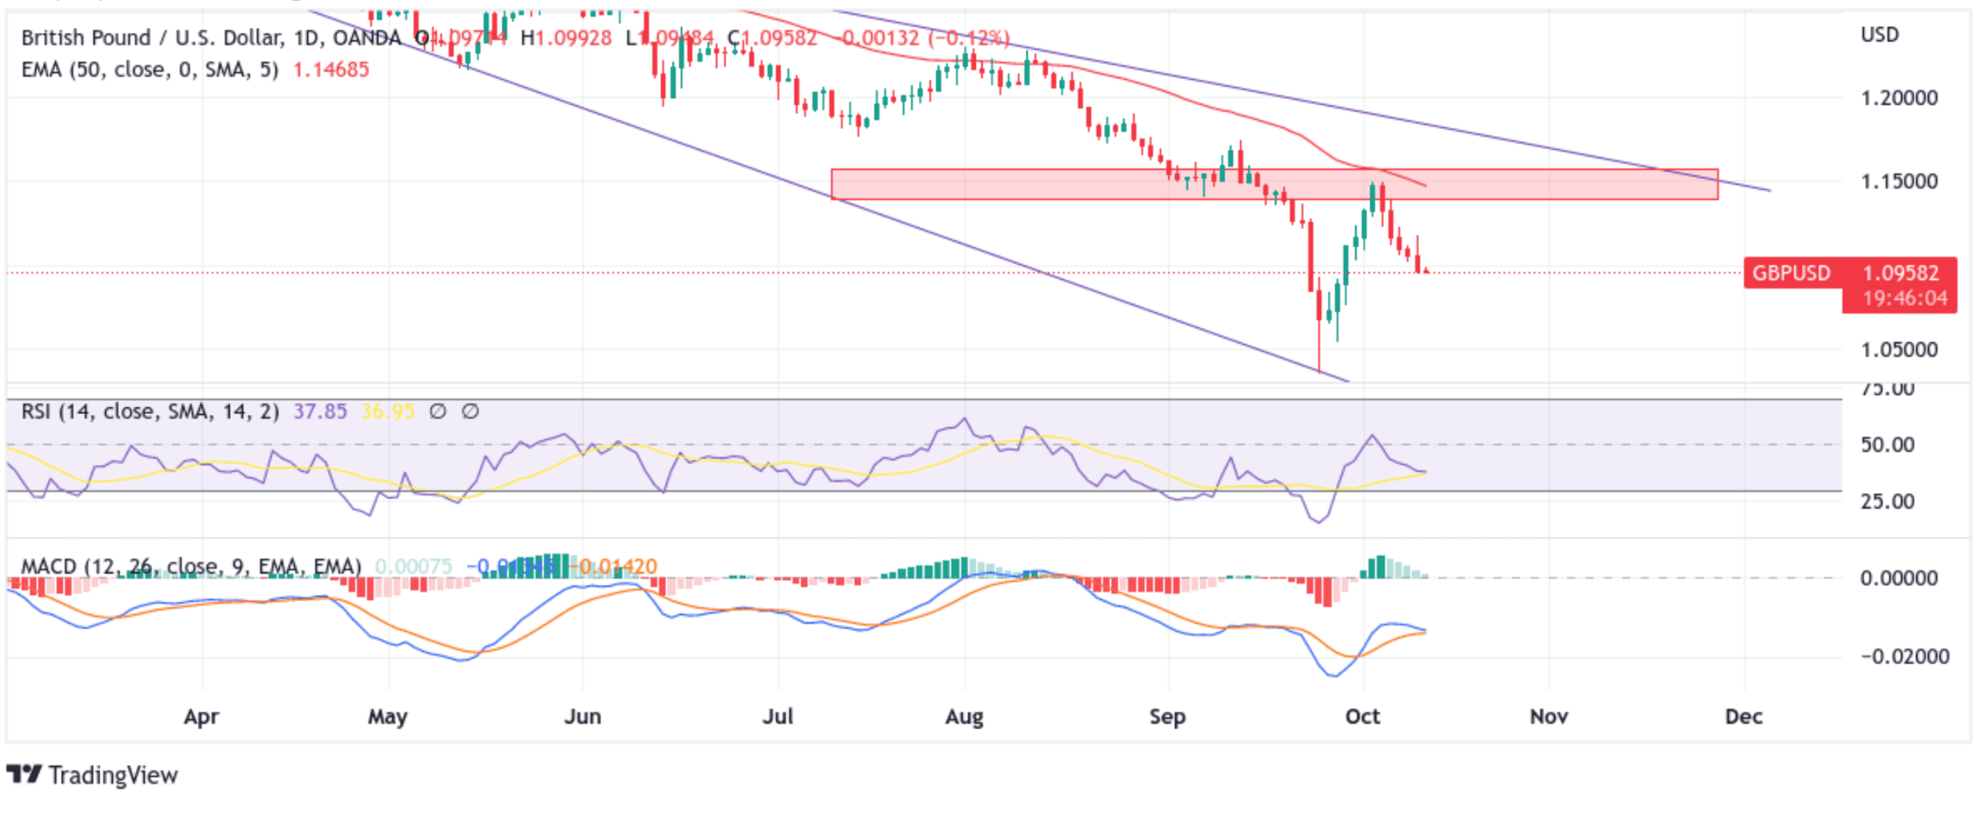Viewport: 1978px width, 828px height.
Task: Click the Dec label on time axis
Action: point(1744,717)
